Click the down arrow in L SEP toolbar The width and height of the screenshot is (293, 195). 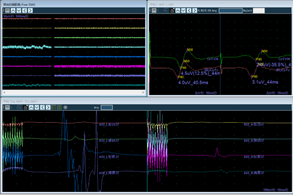(184, 11)
